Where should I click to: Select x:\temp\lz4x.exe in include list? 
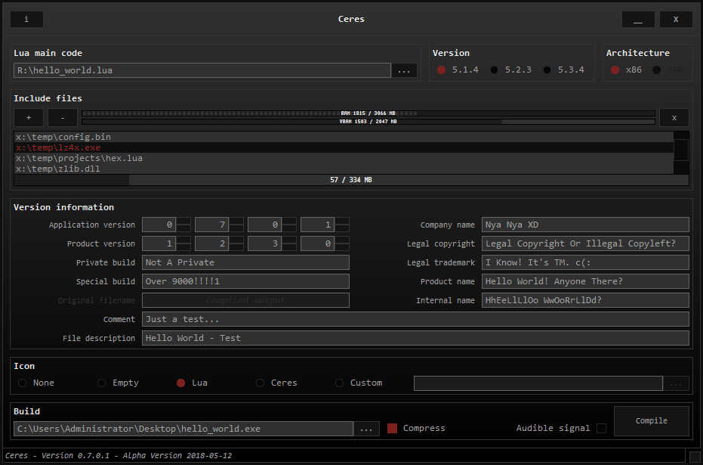pyautogui.click(x=58, y=148)
